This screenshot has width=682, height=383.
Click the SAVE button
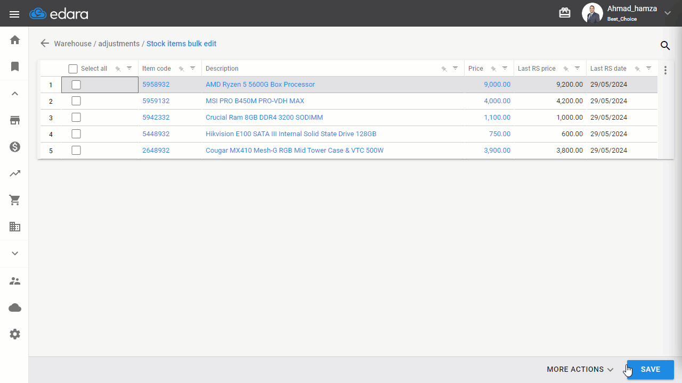point(651,369)
